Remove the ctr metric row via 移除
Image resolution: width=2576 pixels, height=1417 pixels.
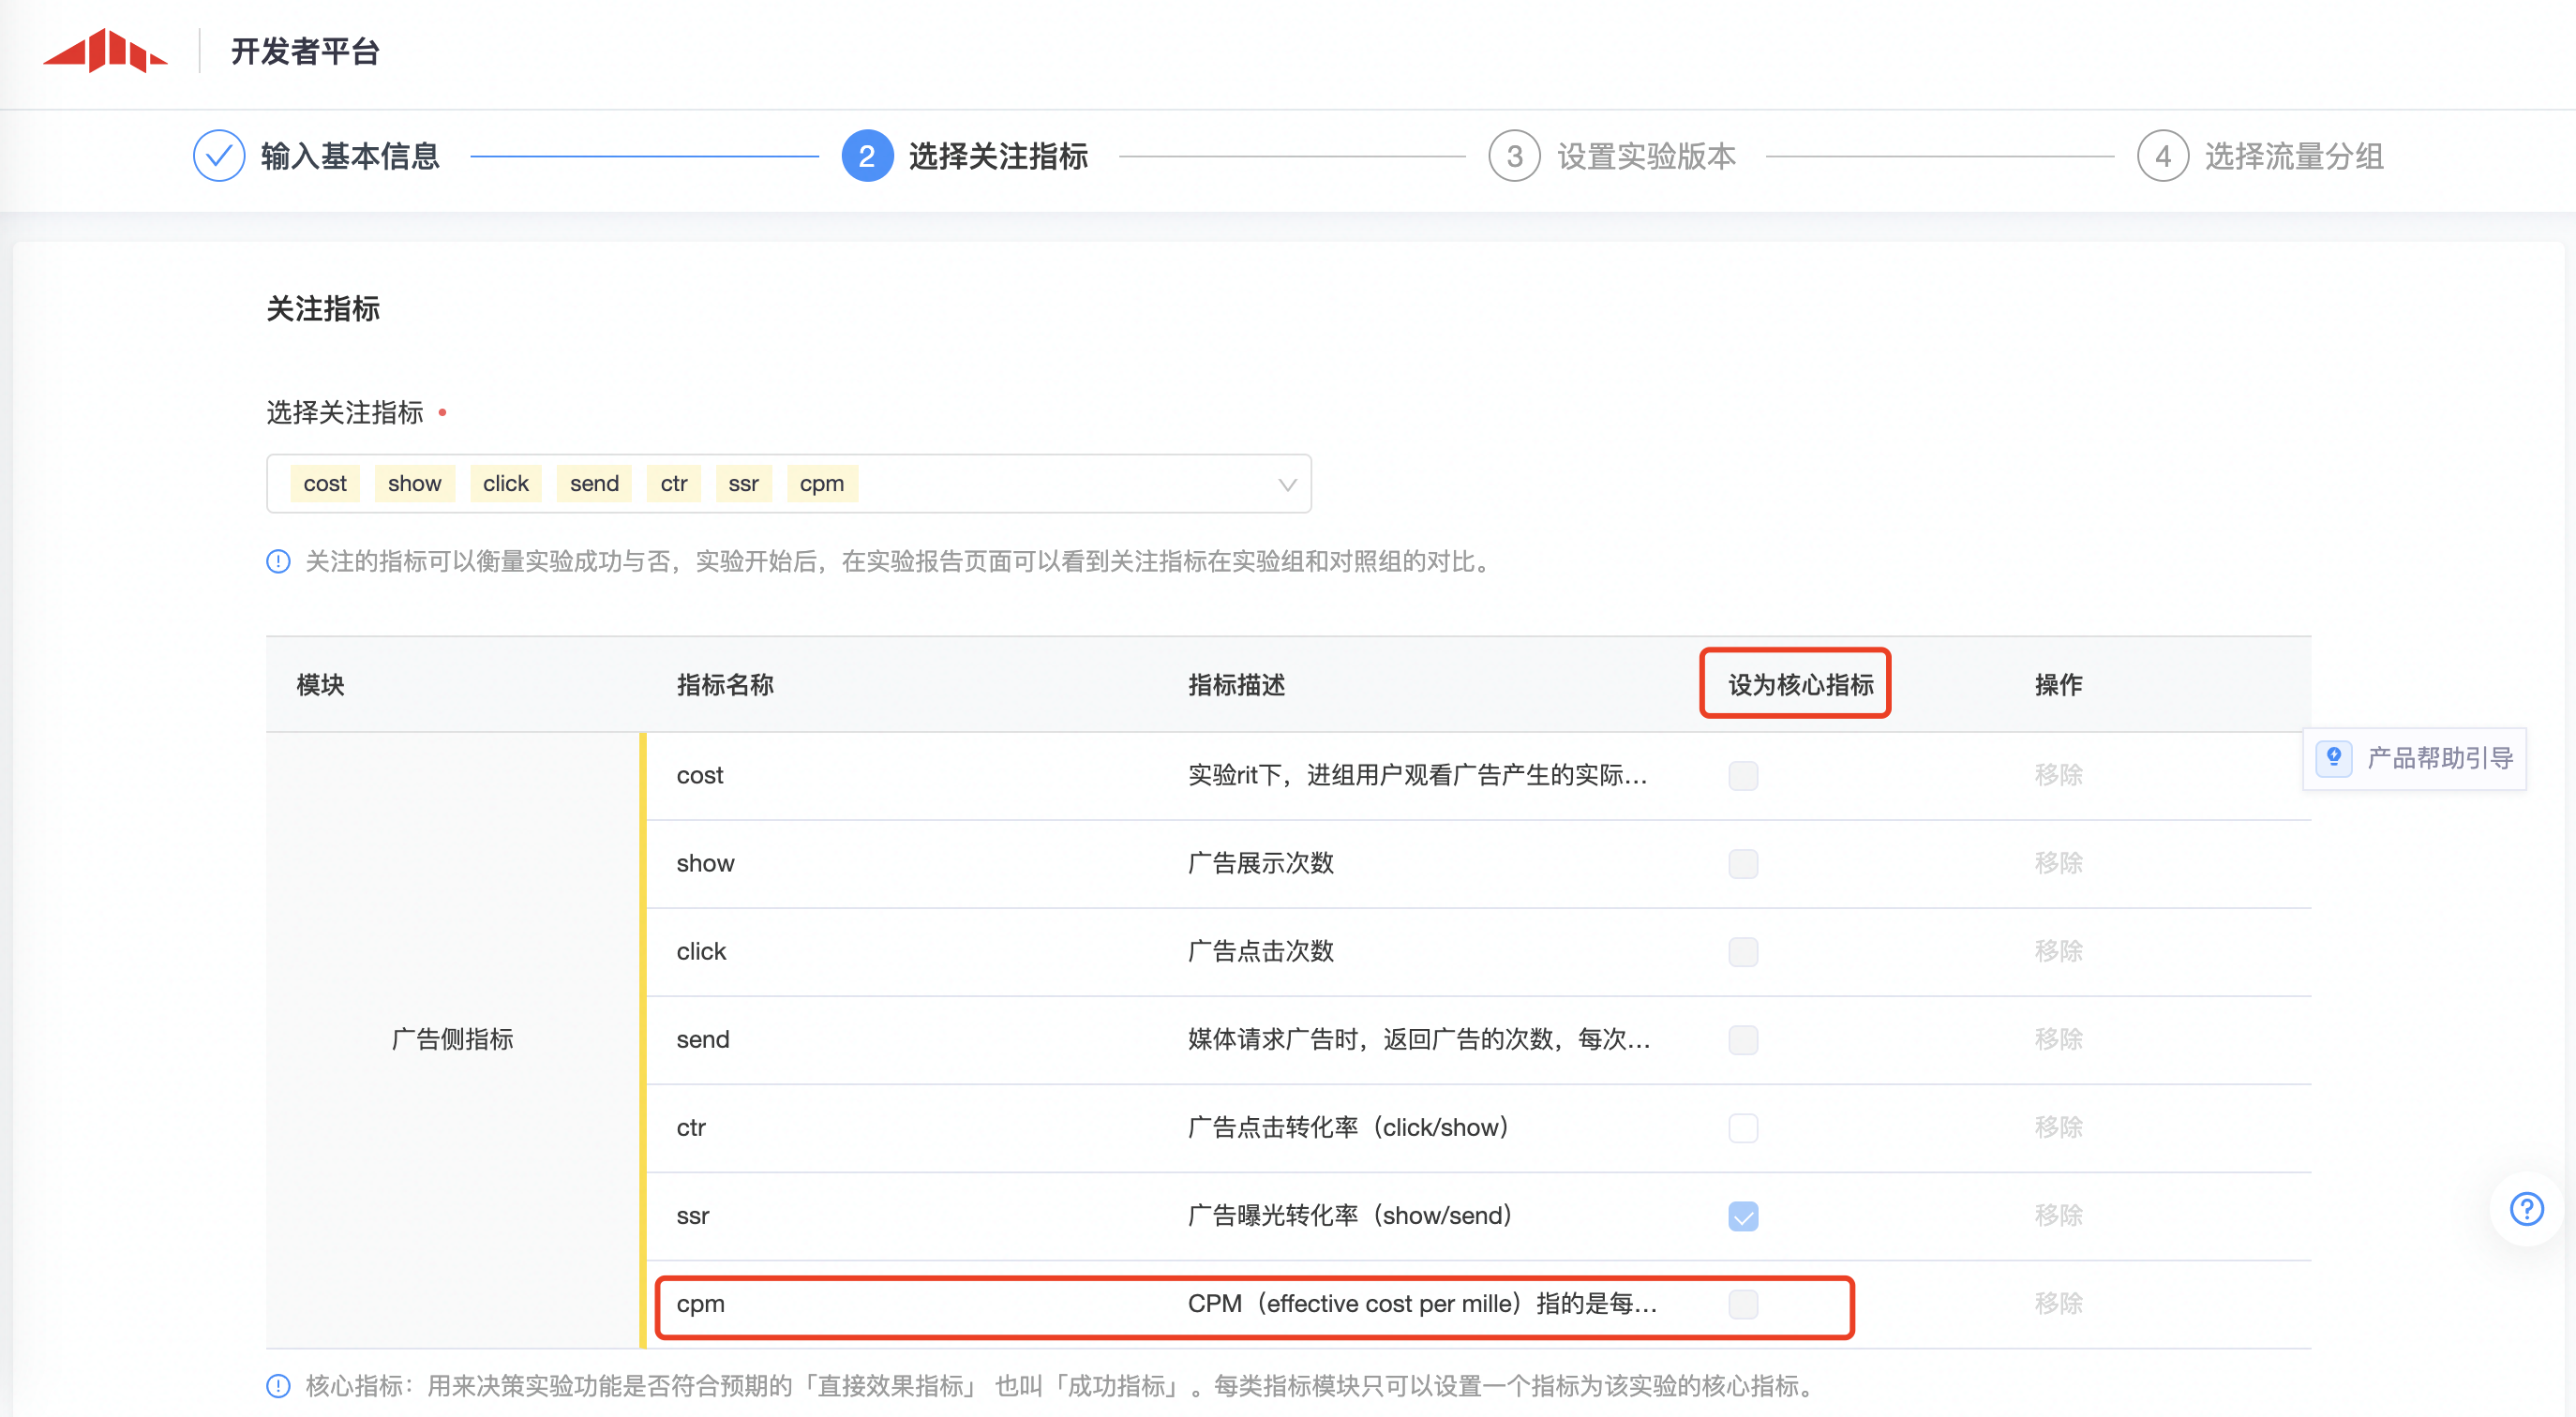[2058, 1127]
